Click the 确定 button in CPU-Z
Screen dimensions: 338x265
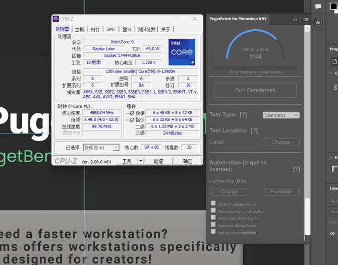pos(188,161)
